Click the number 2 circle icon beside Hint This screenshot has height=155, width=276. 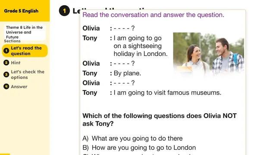6,63
